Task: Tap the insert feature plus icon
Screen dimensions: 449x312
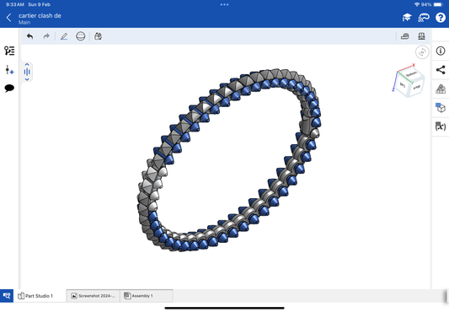Action: point(9,70)
